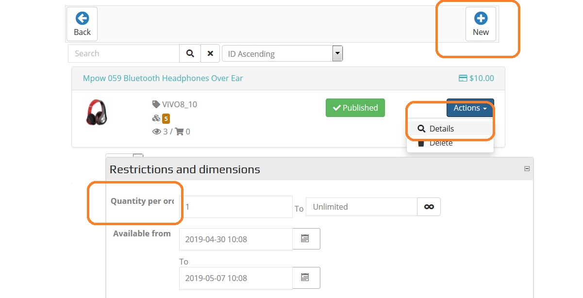Viewport: 583px width, 298px height.
Task: Open calendar for Available from date
Action: pos(306,239)
